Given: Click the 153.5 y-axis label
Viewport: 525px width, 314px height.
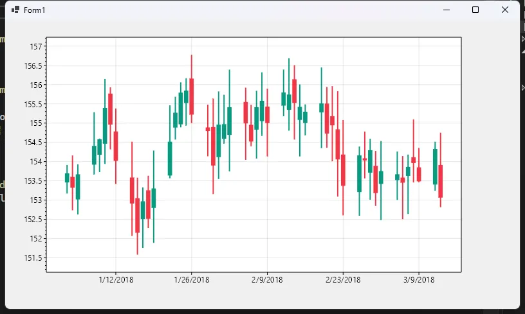Looking at the screenshot, I should click(33, 180).
